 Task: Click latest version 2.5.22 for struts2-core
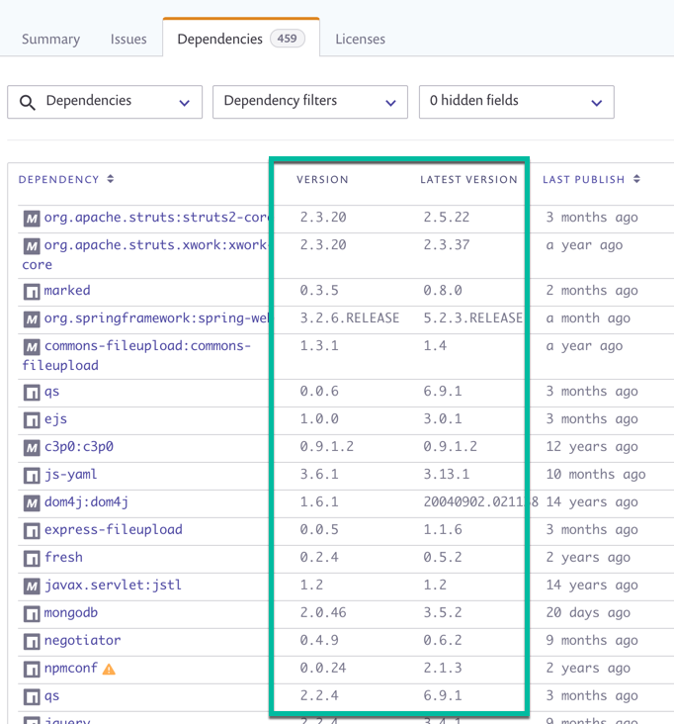pyautogui.click(x=447, y=217)
